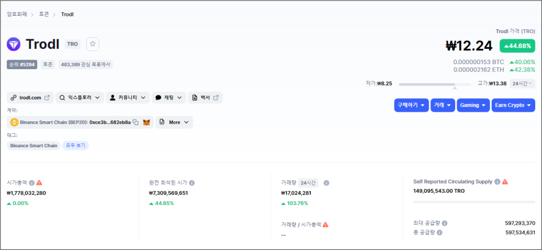Click the fully diluted value ₩7,309,569,651

[168, 193]
